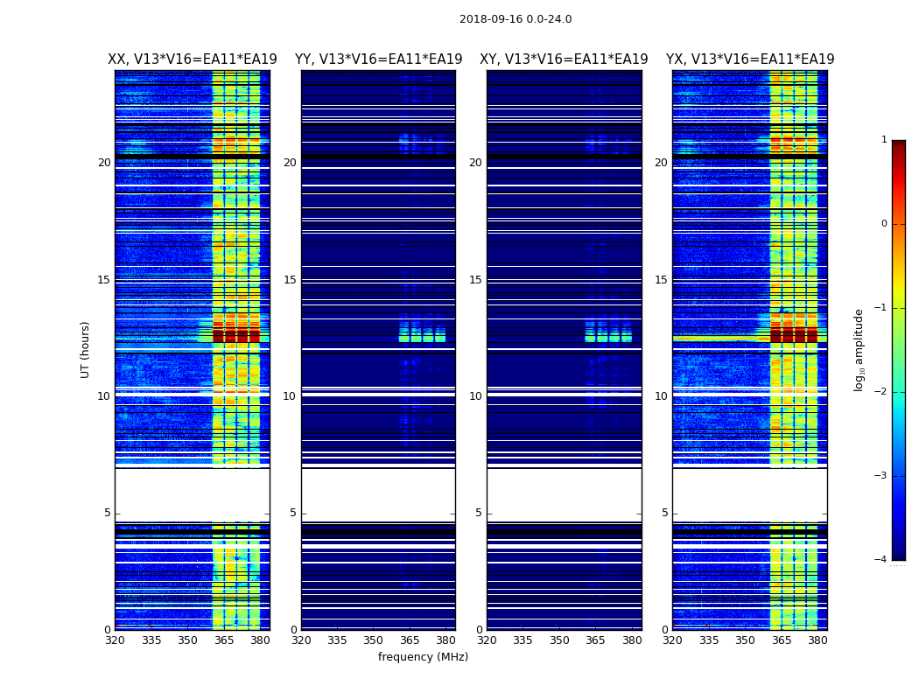
Task: Click the colorbar tick label 0
Action: 884,224
